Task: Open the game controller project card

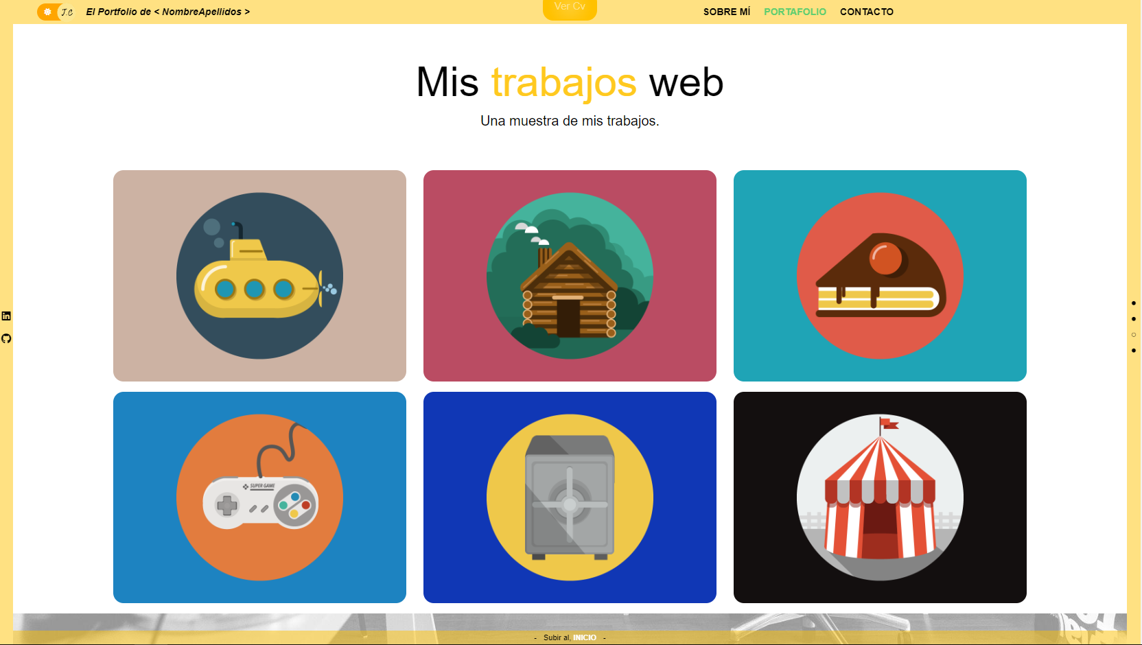Action: click(x=259, y=497)
